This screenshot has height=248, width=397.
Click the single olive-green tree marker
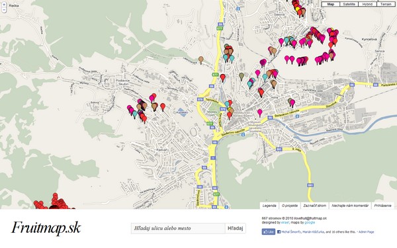click(242, 76)
